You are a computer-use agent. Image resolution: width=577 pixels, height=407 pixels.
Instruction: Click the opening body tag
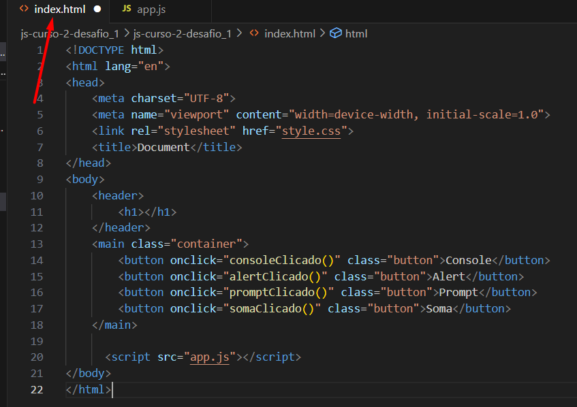pyautogui.click(x=85, y=180)
